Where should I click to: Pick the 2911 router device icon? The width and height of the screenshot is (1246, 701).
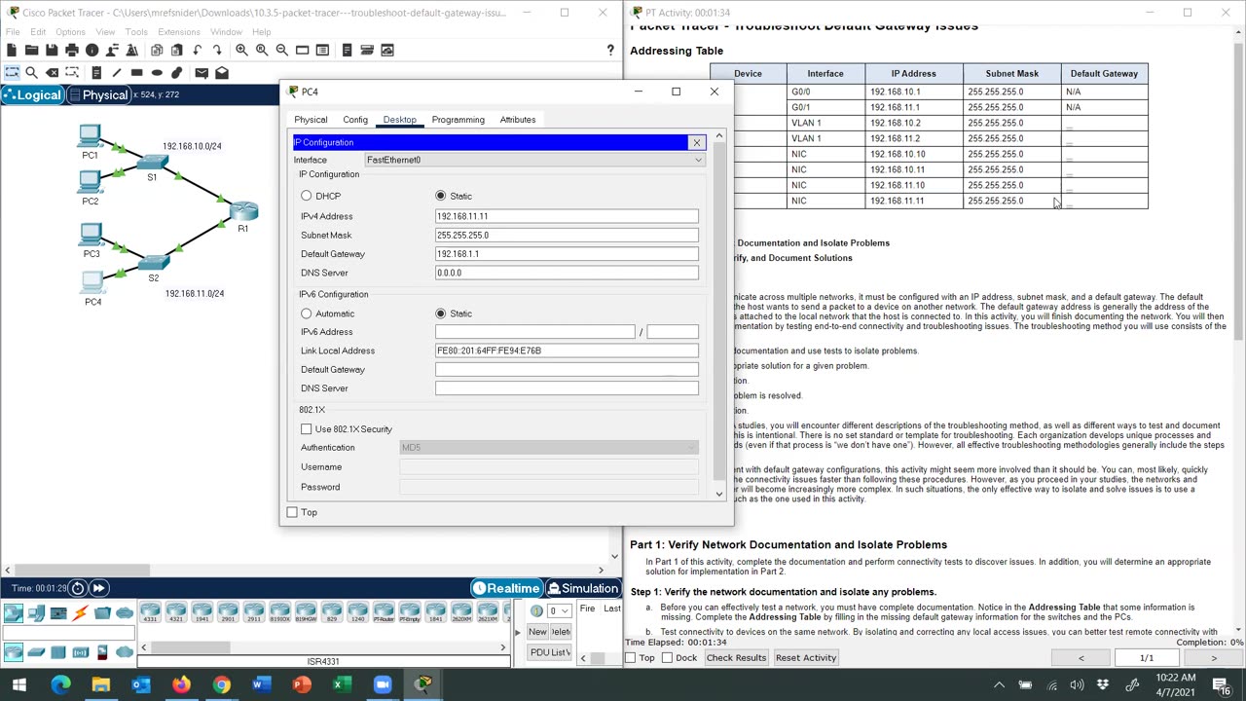click(x=254, y=612)
